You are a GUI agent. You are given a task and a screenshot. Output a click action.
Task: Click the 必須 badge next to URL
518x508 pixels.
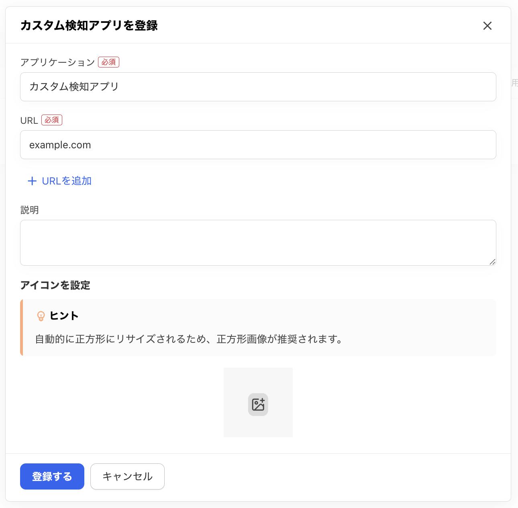tap(52, 120)
